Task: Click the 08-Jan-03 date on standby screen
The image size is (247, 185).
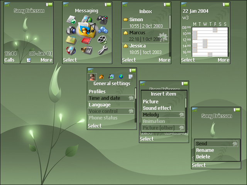Action: point(41,54)
